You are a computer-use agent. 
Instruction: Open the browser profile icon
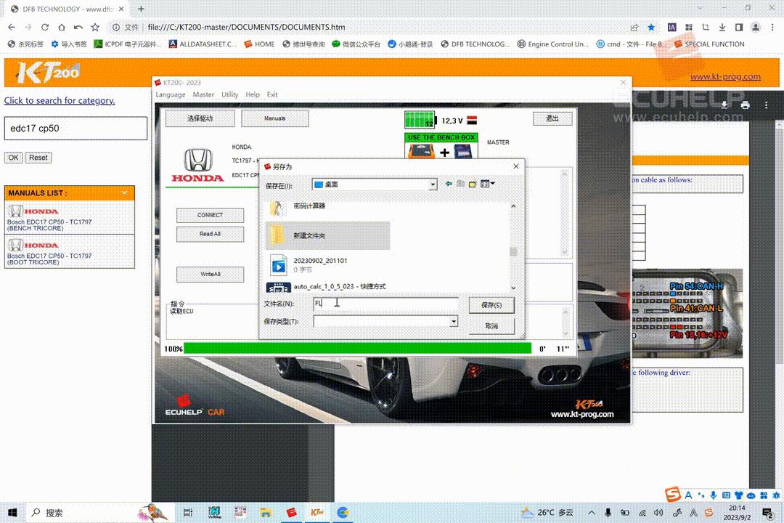click(x=756, y=27)
